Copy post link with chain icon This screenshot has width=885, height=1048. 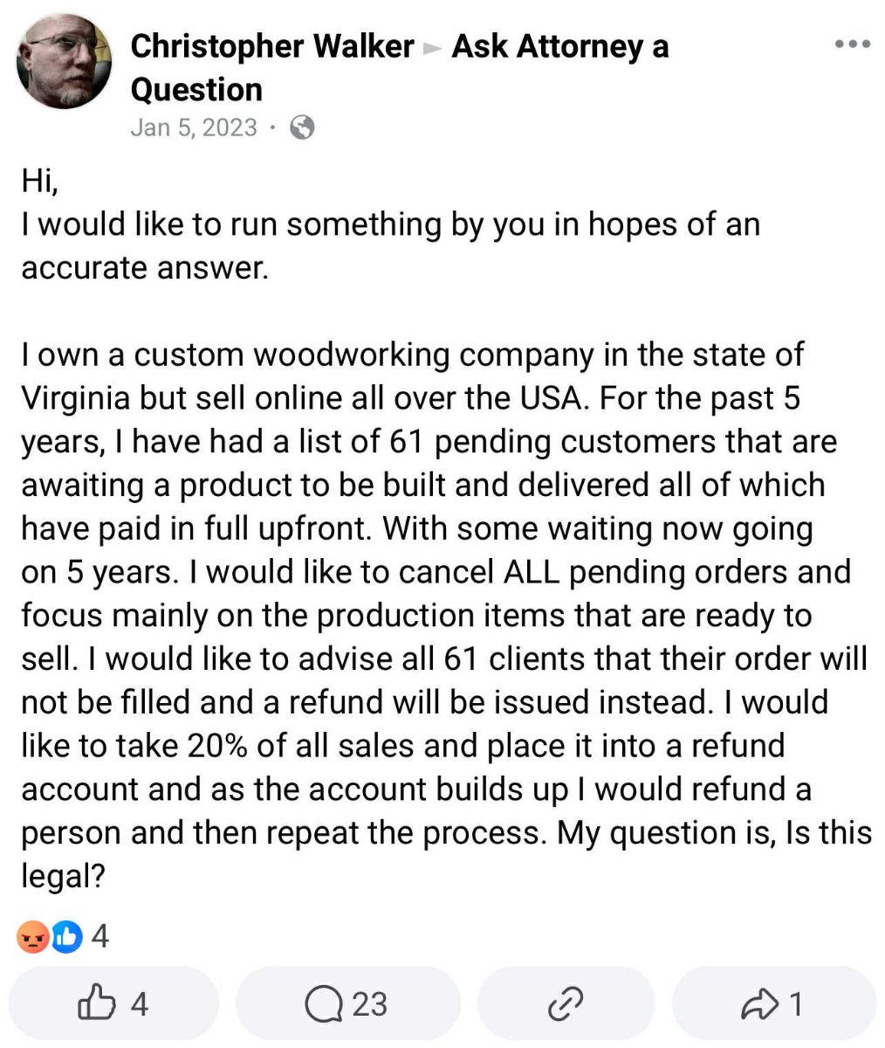(x=565, y=1004)
